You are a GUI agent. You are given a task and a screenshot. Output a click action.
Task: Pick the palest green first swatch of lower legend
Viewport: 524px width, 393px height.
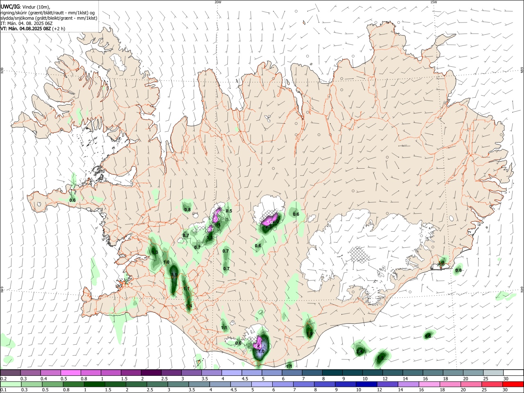pyautogui.click(x=11, y=384)
